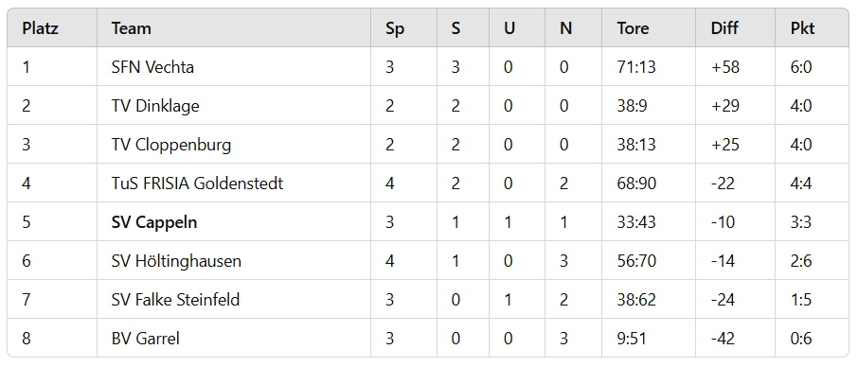Select the Diff column header
Image resolution: width=858 pixels, height=367 pixels.
click(x=724, y=27)
